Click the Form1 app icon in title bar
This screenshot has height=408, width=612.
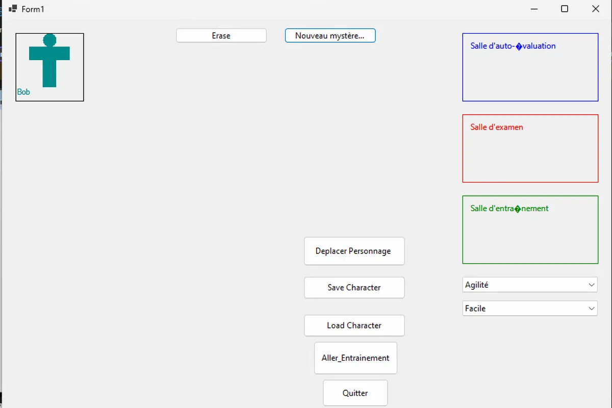click(13, 9)
